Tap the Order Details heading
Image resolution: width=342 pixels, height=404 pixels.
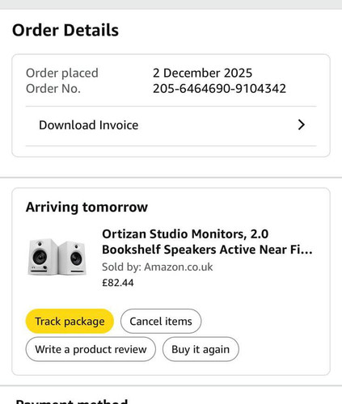[x=65, y=30]
